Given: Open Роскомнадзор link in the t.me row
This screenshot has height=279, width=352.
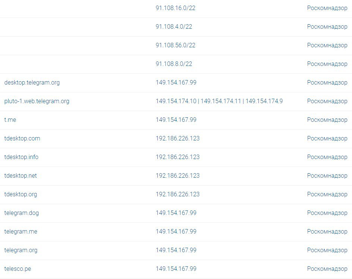Looking at the screenshot, I should 327,120.
